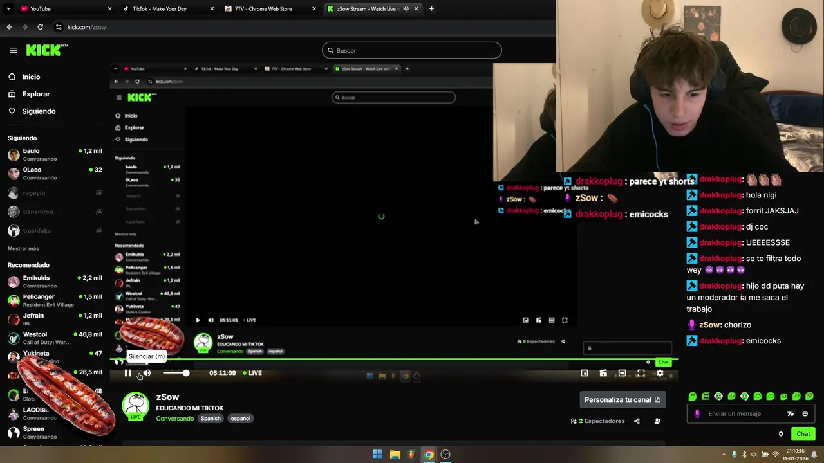824x463 pixels.
Task: Expand the following list with Mostrar más
Action: click(x=23, y=248)
